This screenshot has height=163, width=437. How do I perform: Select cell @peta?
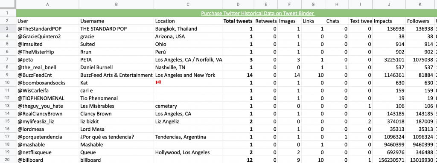pos(47,59)
